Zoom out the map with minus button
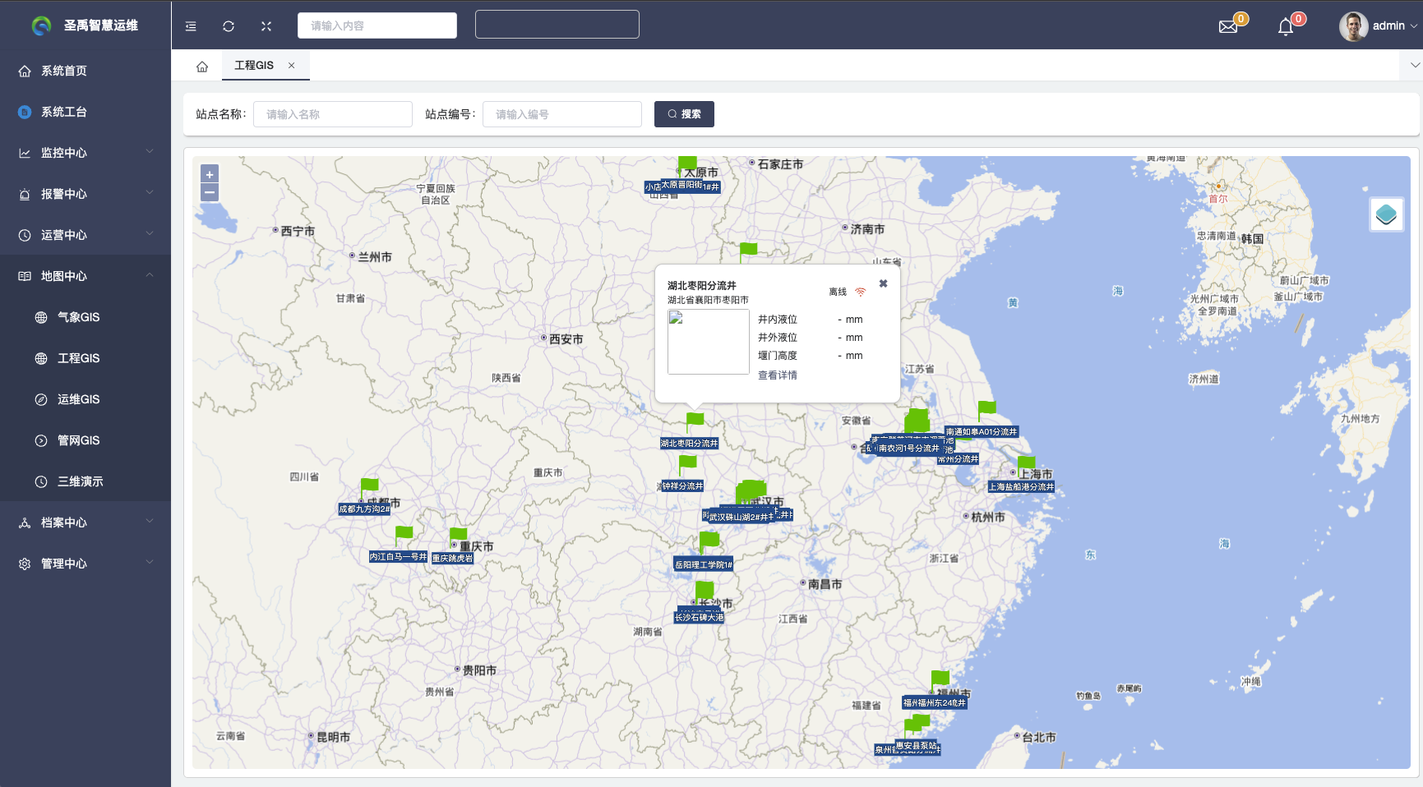 [x=210, y=193]
